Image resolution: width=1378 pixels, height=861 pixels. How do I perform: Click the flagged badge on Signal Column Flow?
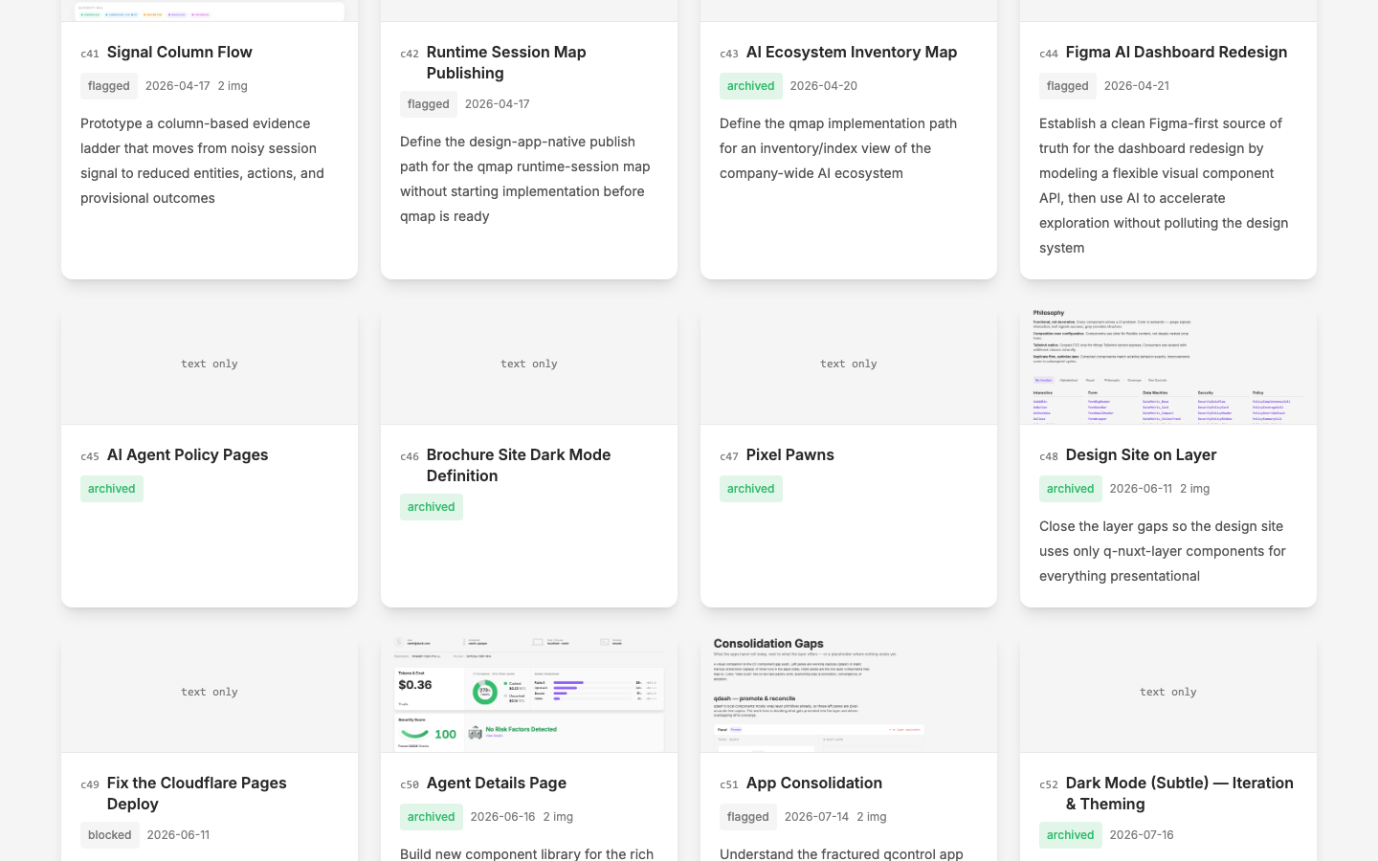(109, 86)
